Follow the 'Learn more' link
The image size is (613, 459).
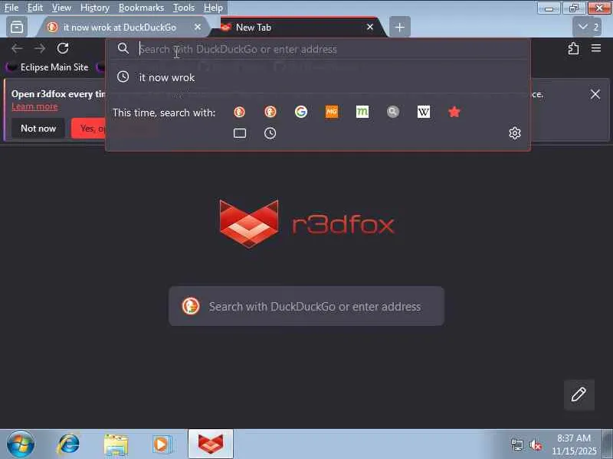coord(34,106)
